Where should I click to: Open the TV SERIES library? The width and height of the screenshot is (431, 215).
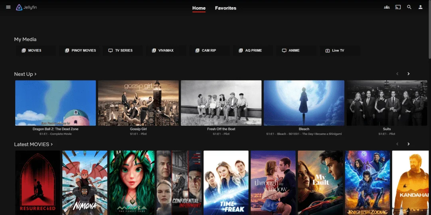point(123,51)
